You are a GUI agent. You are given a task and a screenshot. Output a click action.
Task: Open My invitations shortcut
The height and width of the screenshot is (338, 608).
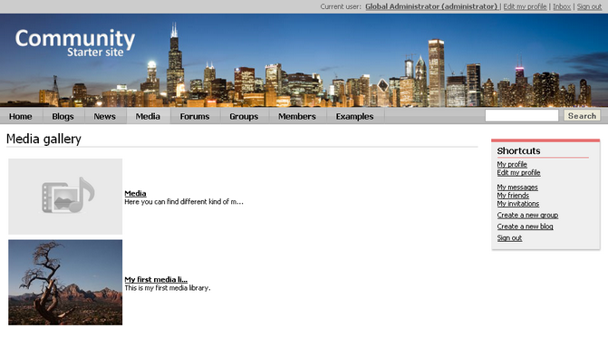pyautogui.click(x=518, y=204)
